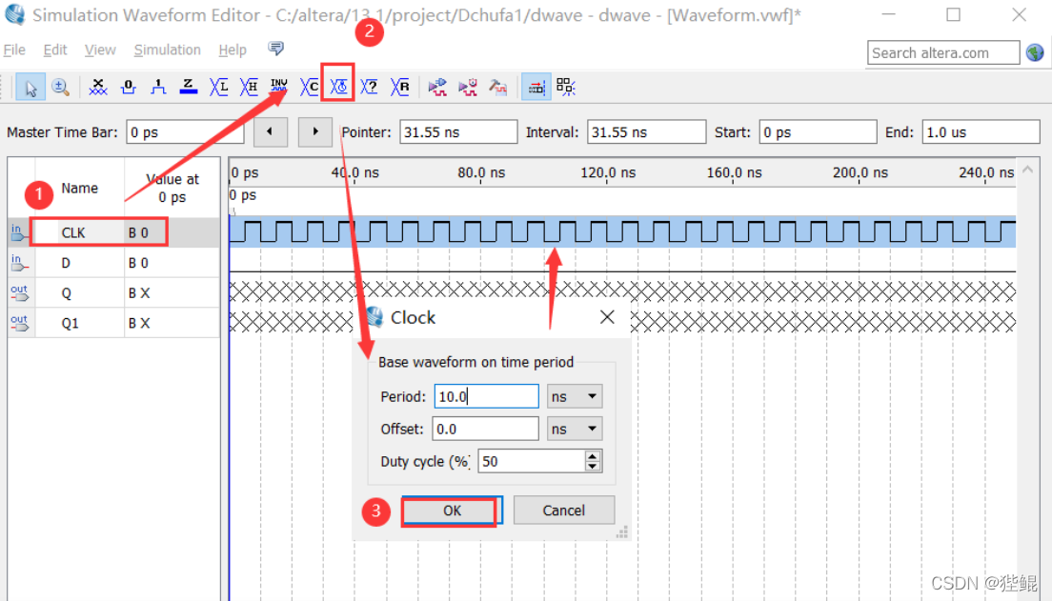
Task: Select the Selection pointer tool
Action: pos(30,88)
